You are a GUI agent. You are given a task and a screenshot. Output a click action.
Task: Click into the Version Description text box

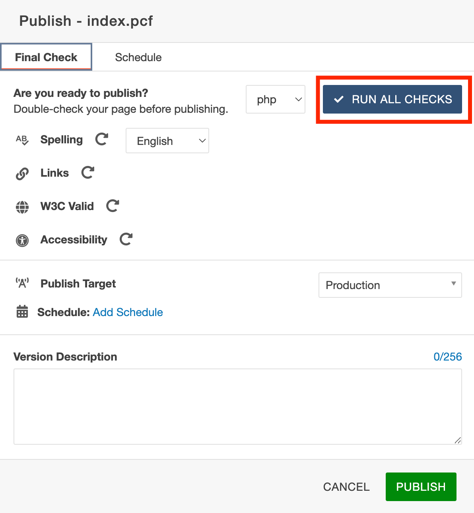237,406
